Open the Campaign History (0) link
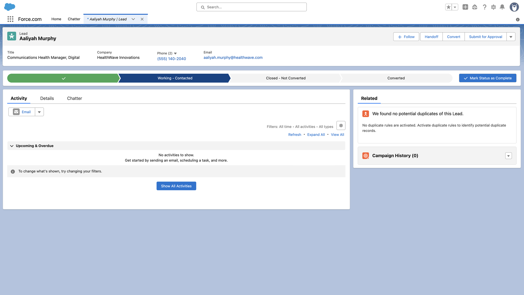 [395, 155]
